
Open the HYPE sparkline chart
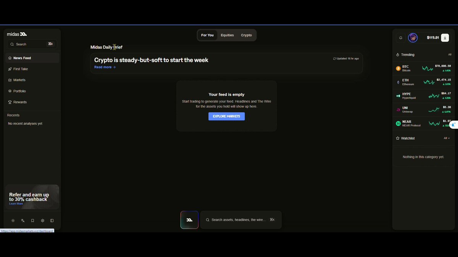434,96
